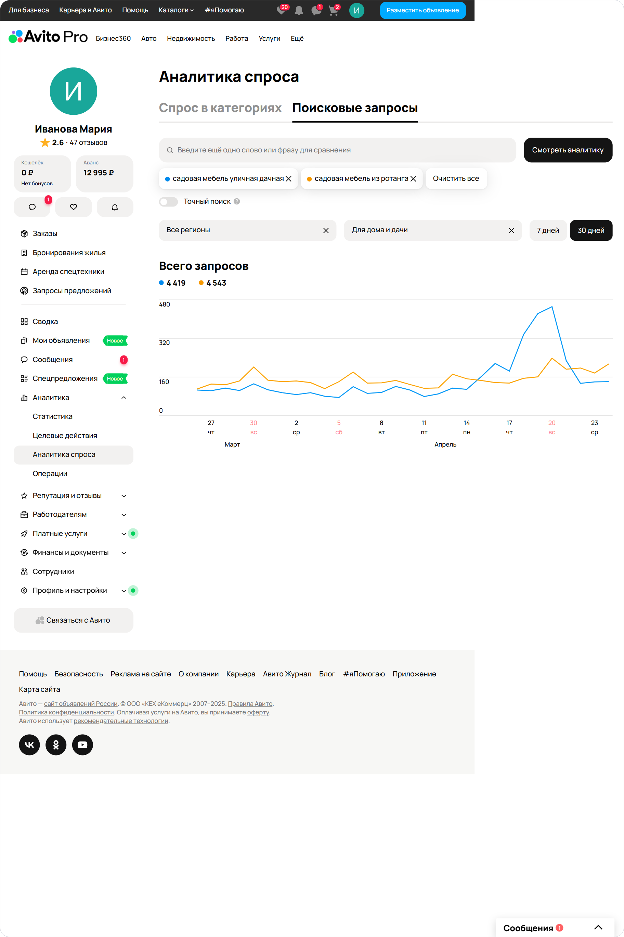
Task: Select the 30 дней period
Action: (590, 230)
